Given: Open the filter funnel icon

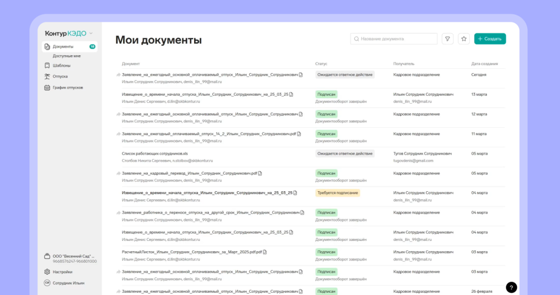Looking at the screenshot, I should (x=448, y=39).
